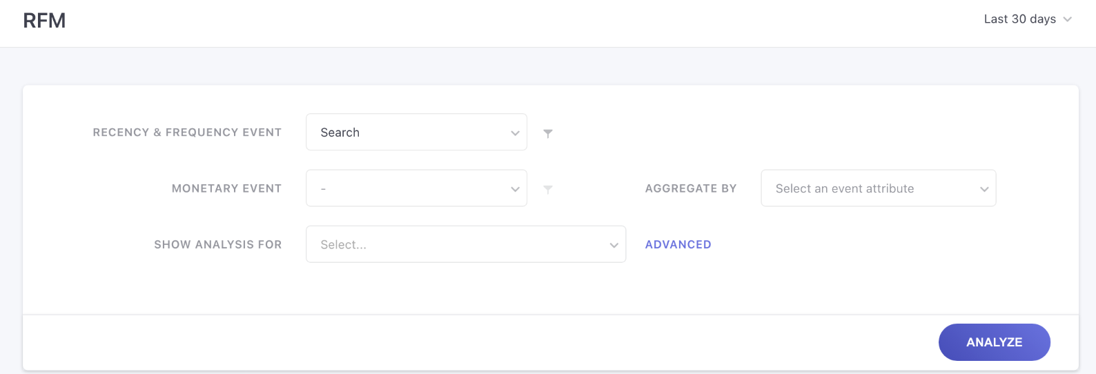Image resolution: width=1096 pixels, height=374 pixels.
Task: Click chevron arrow in Aggregate By dropdown
Action: pyautogui.click(x=984, y=189)
